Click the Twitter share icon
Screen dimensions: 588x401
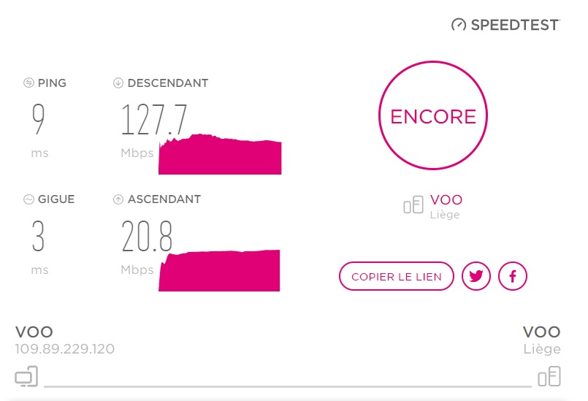476,276
